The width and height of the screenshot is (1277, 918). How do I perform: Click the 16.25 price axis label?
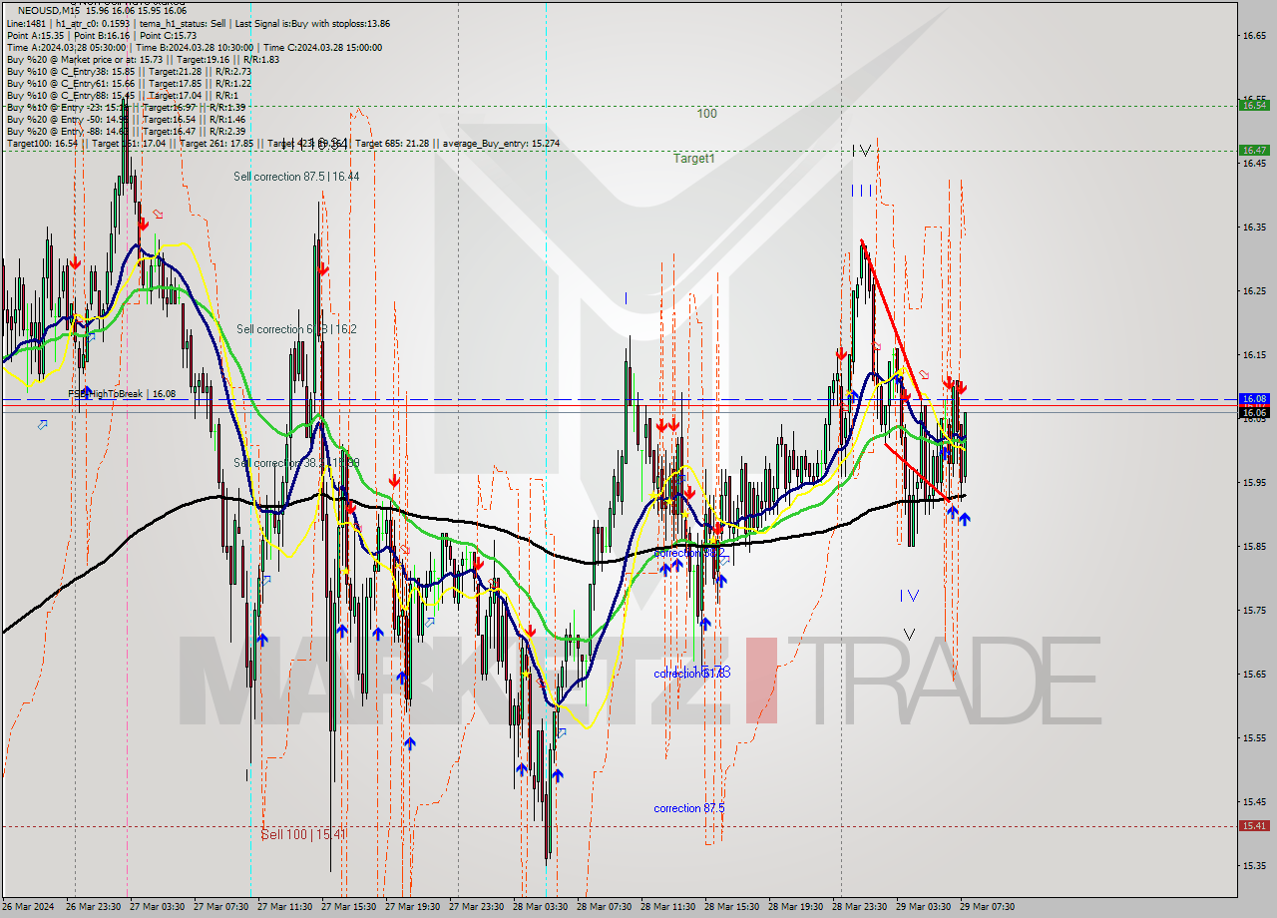pyautogui.click(x=1254, y=291)
